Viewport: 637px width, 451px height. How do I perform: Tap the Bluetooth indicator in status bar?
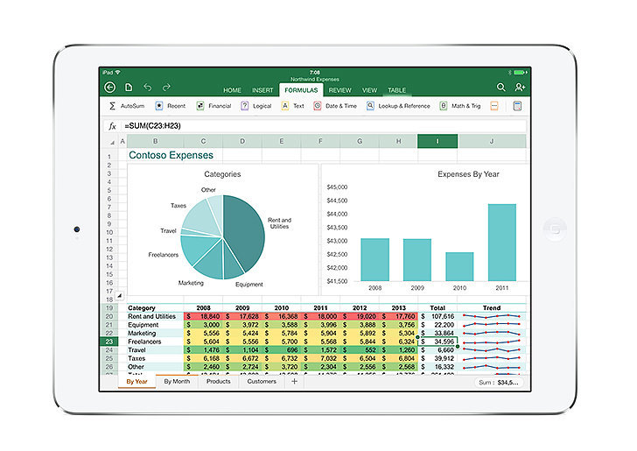tap(509, 73)
